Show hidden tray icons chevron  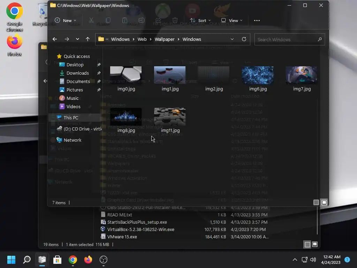295,260
